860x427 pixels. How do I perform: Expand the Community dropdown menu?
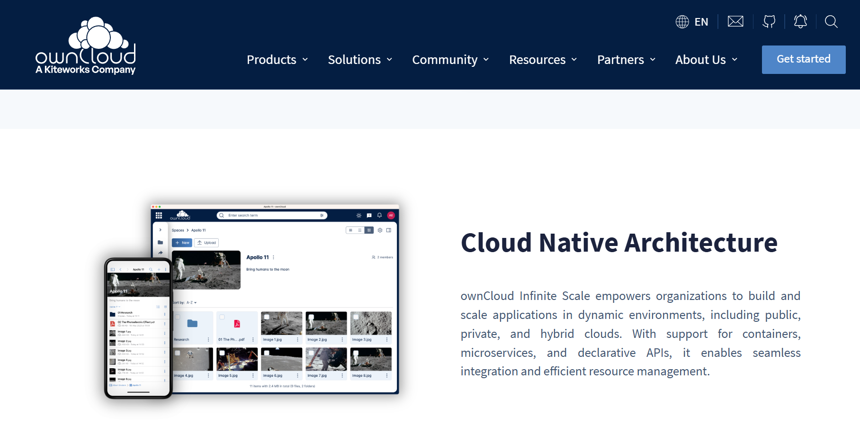pyautogui.click(x=450, y=60)
